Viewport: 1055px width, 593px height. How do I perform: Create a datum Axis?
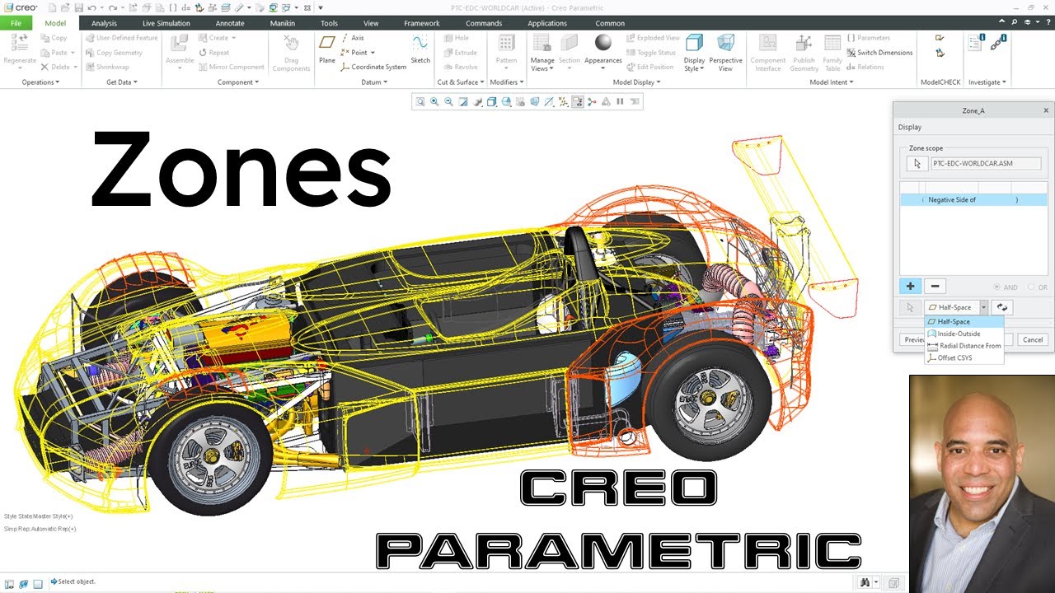coord(351,38)
